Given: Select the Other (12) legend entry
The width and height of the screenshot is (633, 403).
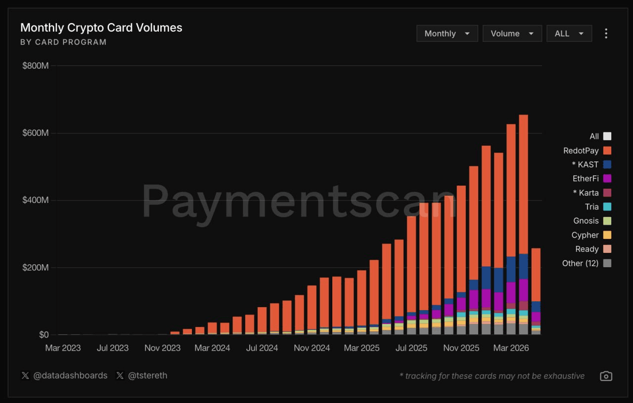Looking at the screenshot, I should [587, 263].
